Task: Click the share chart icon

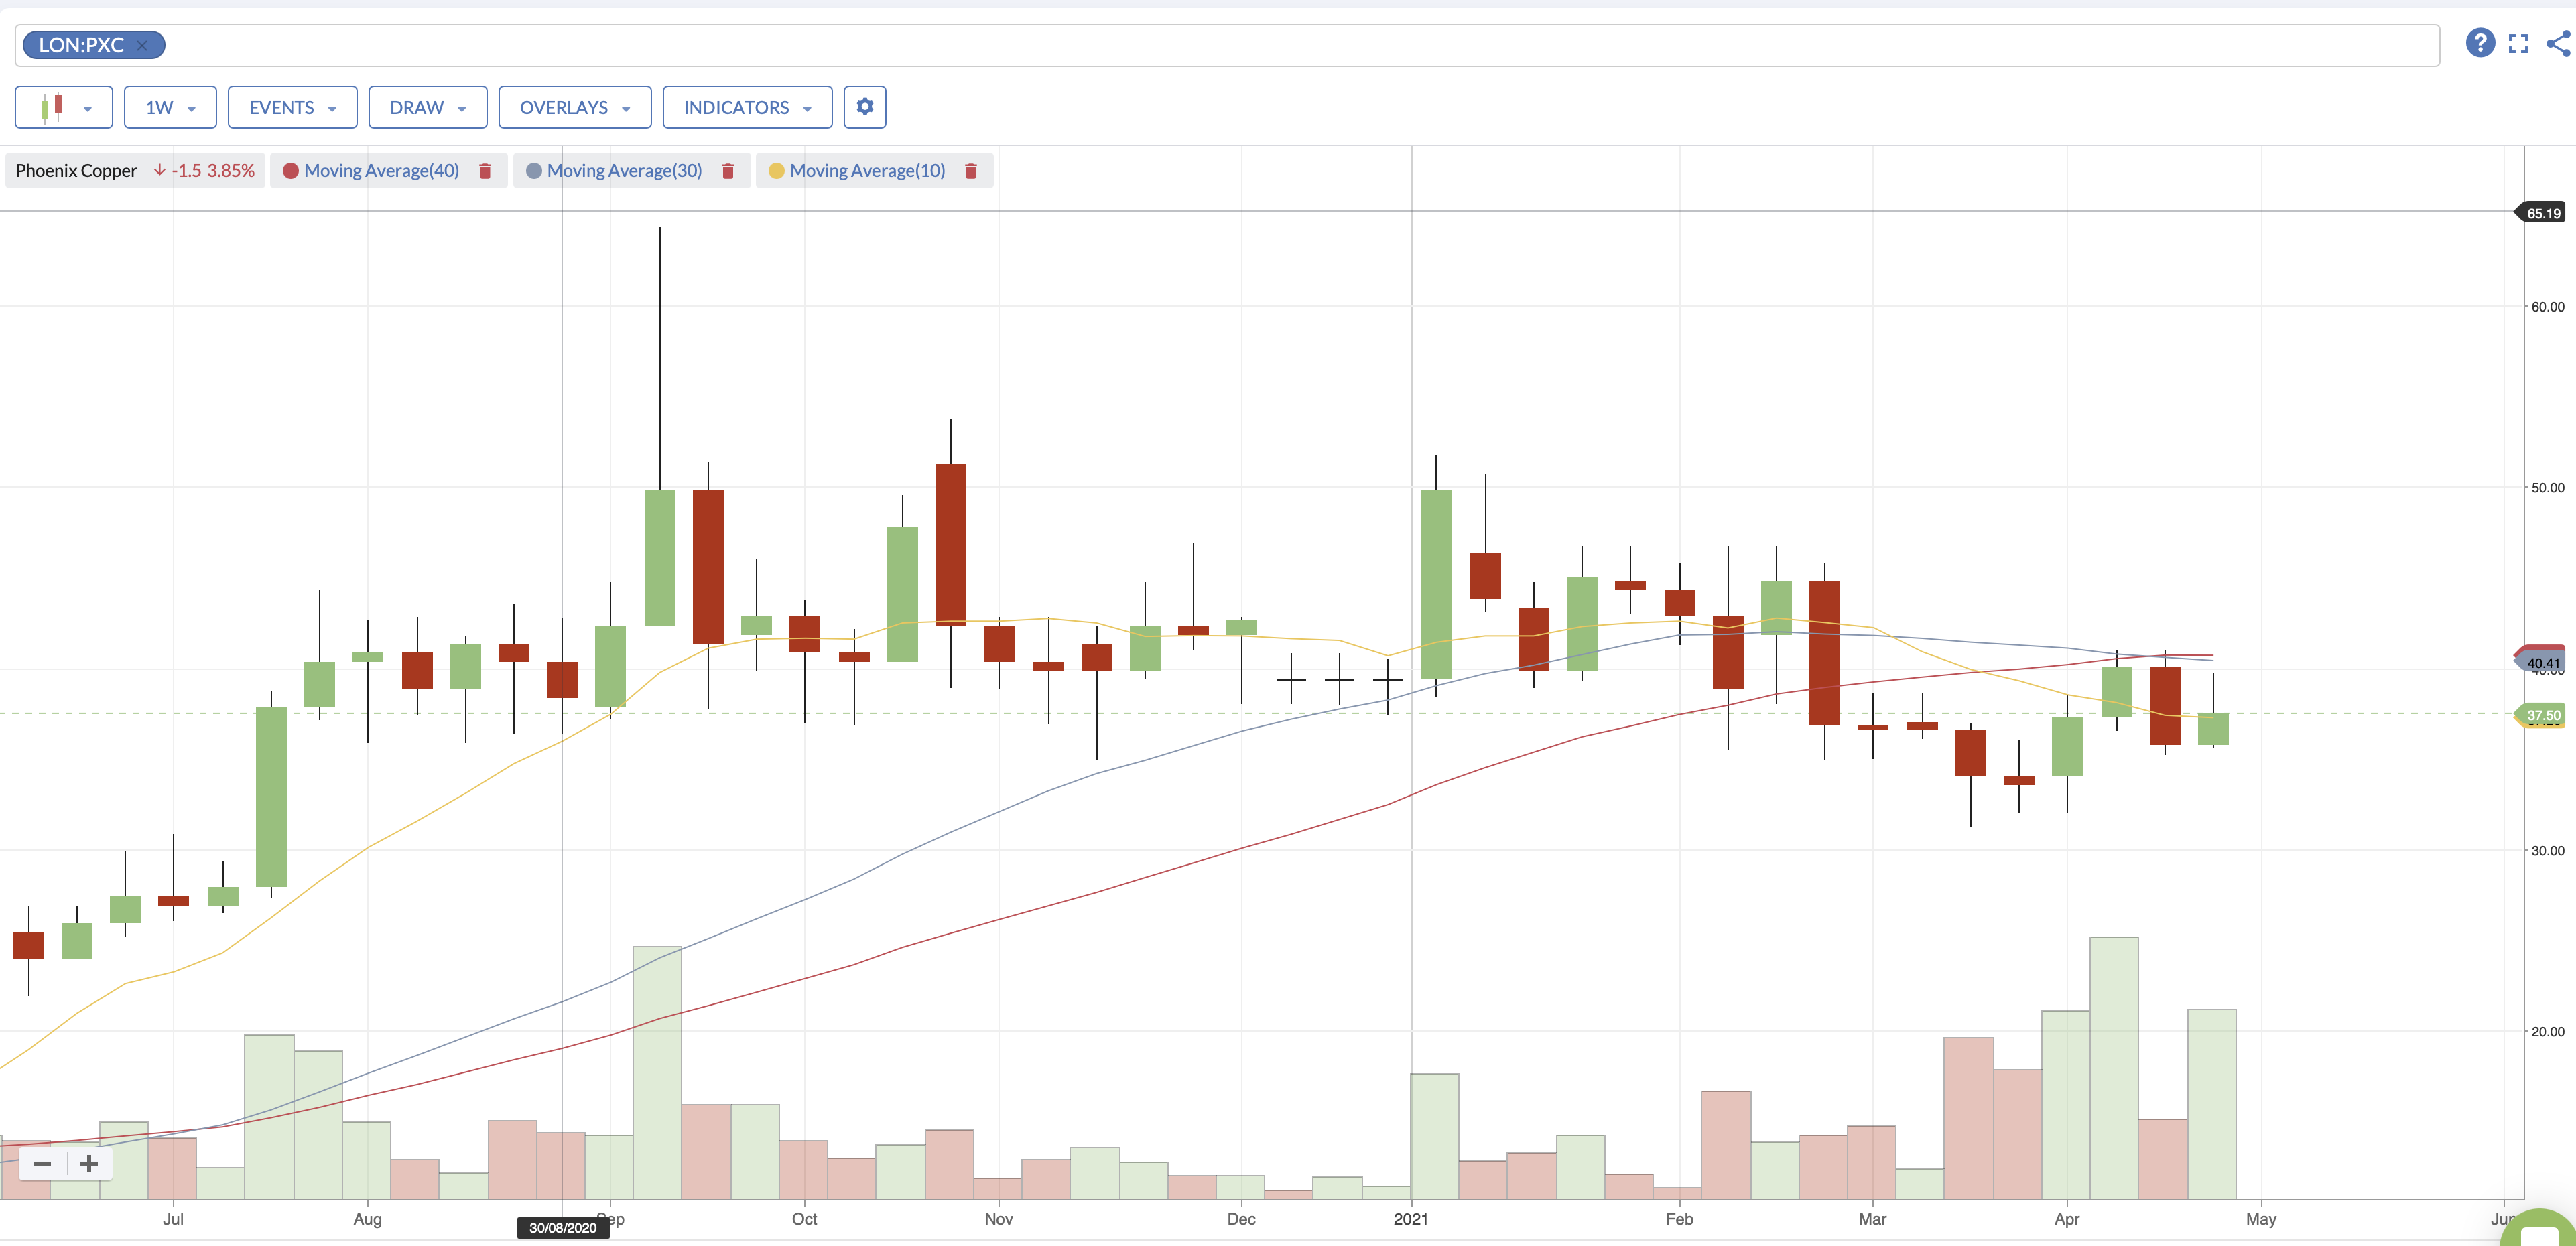Action: 2558,43
